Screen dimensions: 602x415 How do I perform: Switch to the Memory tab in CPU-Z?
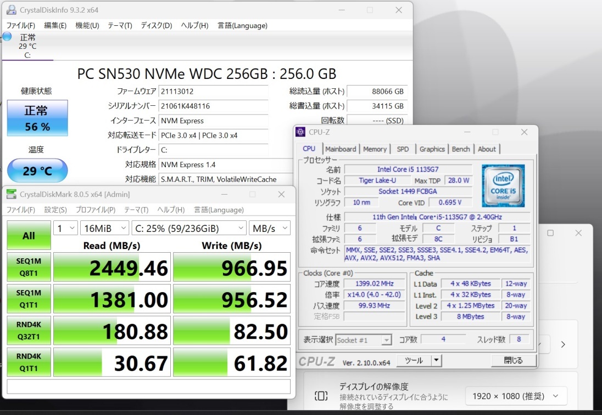tap(375, 149)
